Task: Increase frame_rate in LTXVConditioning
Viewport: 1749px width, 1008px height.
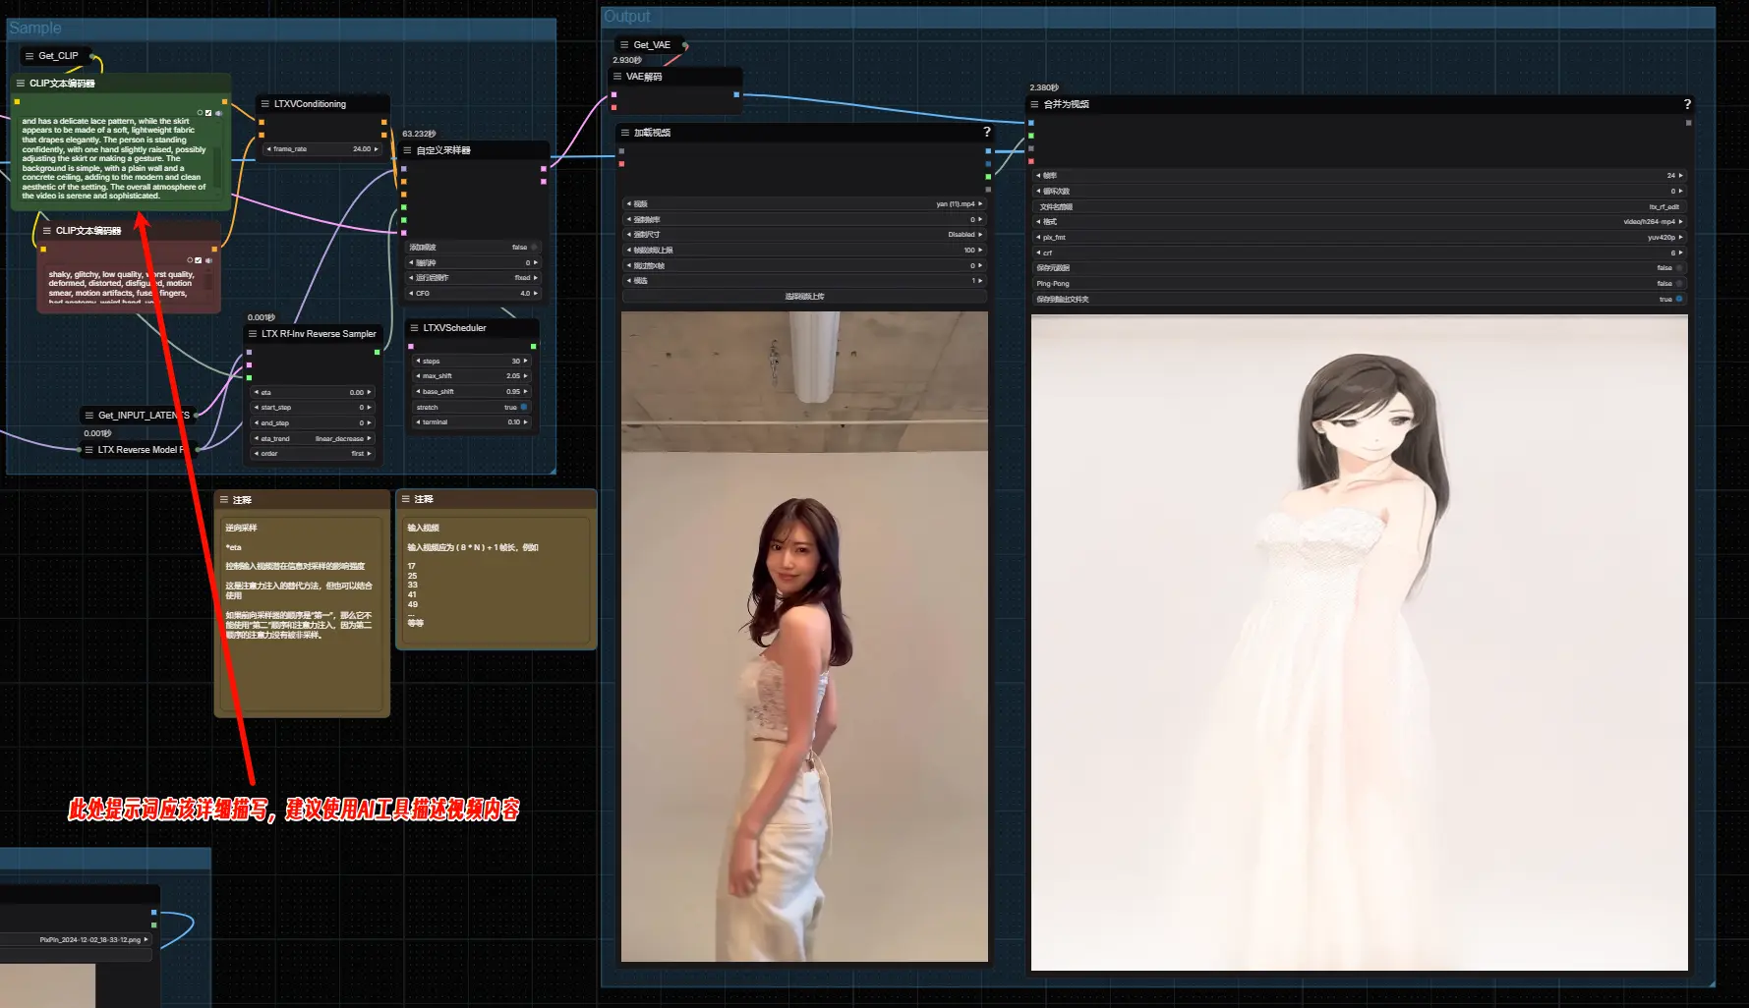Action: [377, 149]
